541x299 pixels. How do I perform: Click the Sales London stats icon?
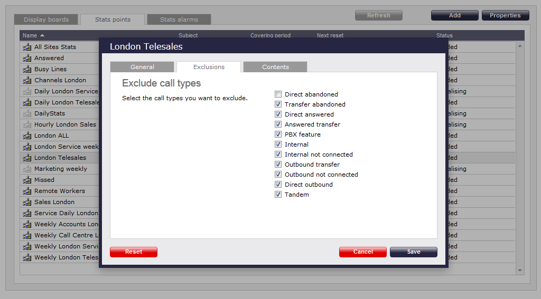[27, 202]
